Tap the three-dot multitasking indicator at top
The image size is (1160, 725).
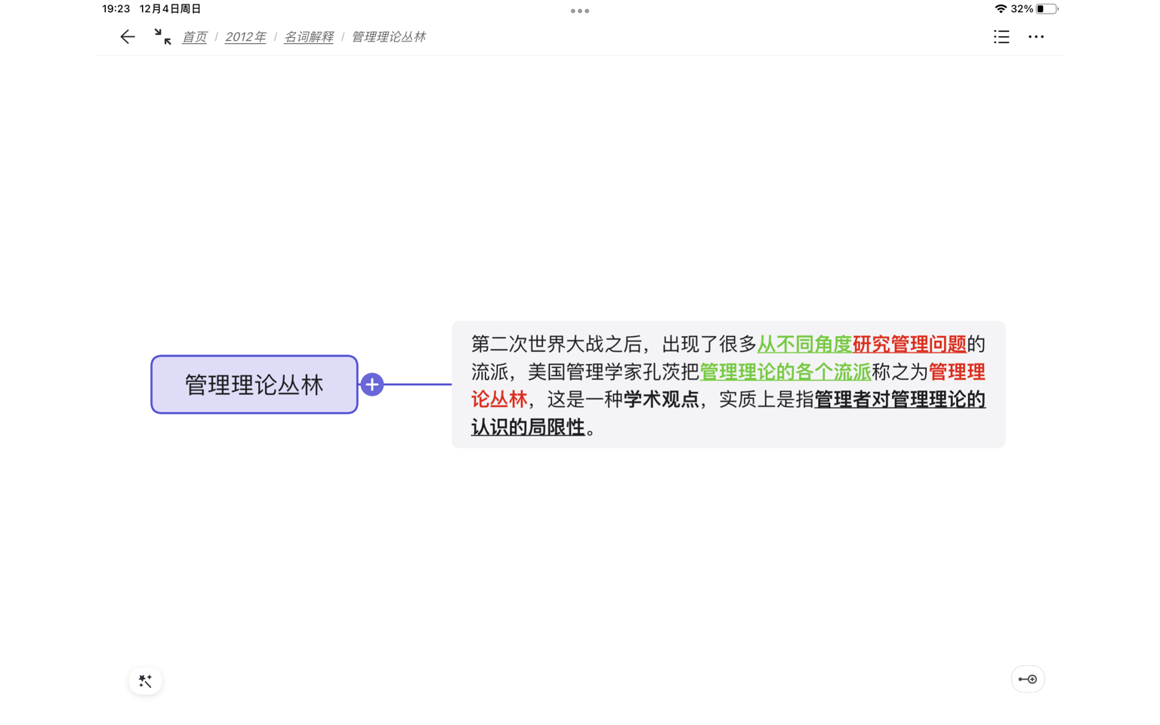[580, 11]
